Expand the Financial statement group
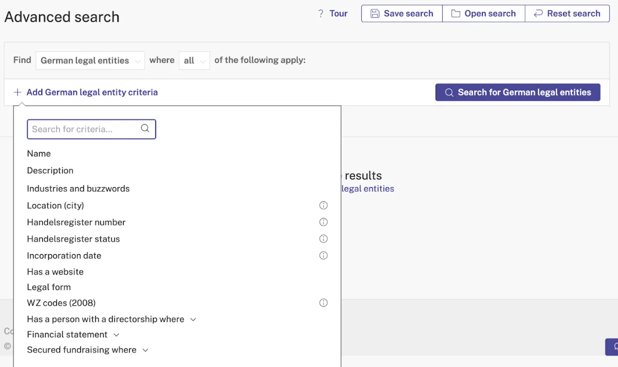This screenshot has height=367, width=618. (x=73, y=335)
